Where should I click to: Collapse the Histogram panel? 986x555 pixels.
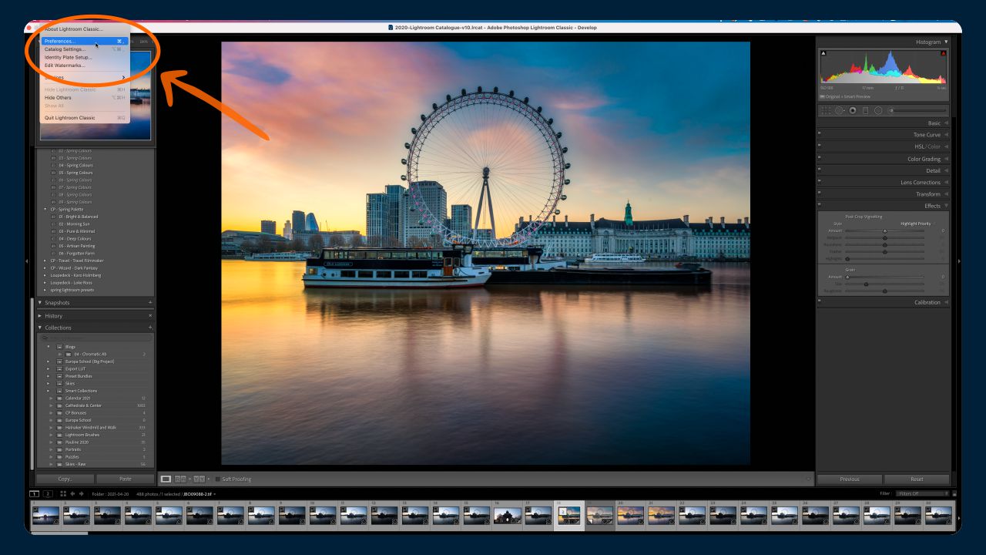[x=946, y=42]
